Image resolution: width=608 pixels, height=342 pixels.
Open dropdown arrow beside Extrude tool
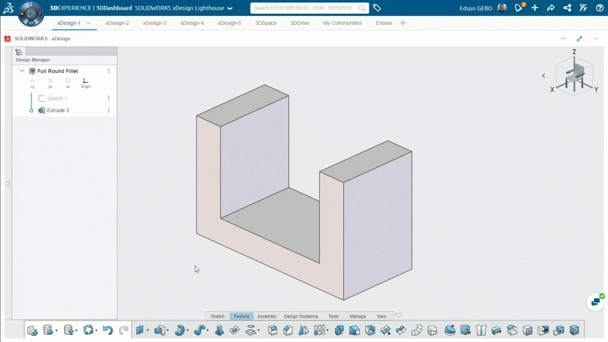click(x=167, y=330)
